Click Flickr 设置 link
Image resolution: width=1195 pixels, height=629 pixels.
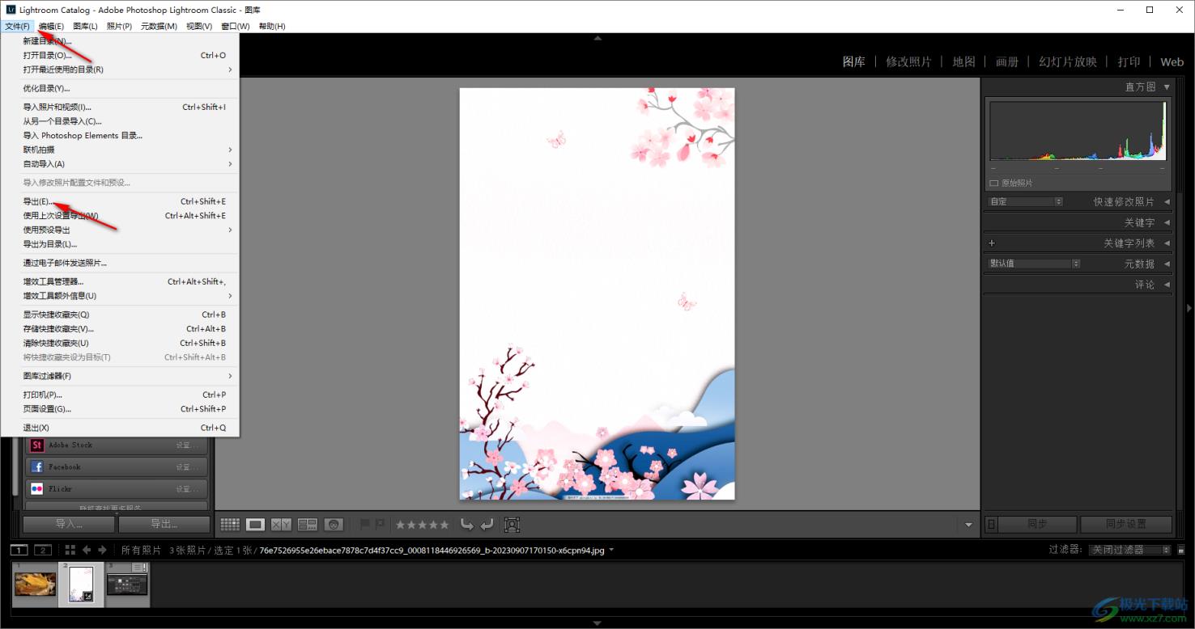click(188, 489)
